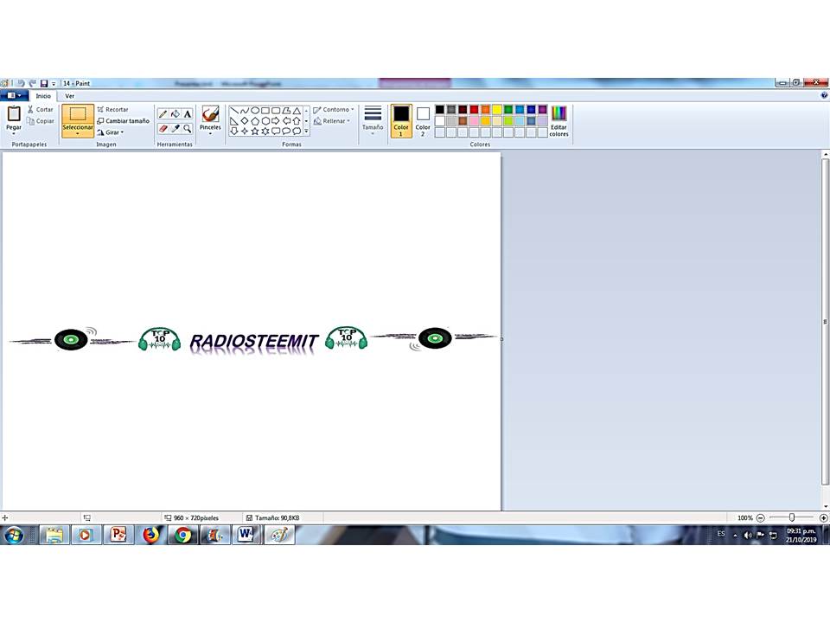This screenshot has width=830, height=623.
Task: Open the Girar rotate dropdown
Action: 110,132
